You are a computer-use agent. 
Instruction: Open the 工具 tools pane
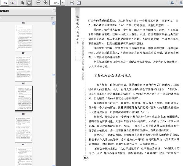click(170, 3)
